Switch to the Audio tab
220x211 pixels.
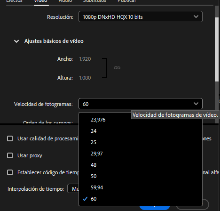(x=65, y=1)
